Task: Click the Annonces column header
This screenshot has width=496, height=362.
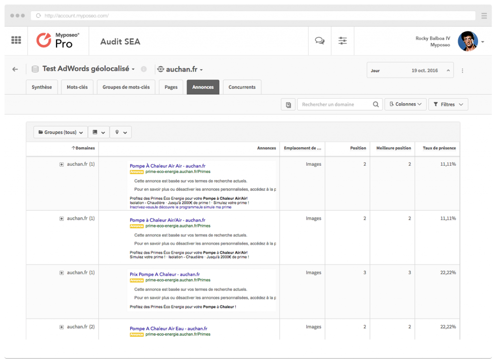Action: point(266,148)
